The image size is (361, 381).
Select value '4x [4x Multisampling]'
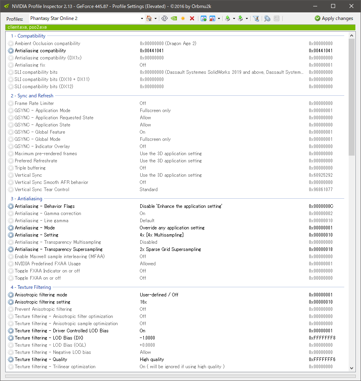pos(162,235)
